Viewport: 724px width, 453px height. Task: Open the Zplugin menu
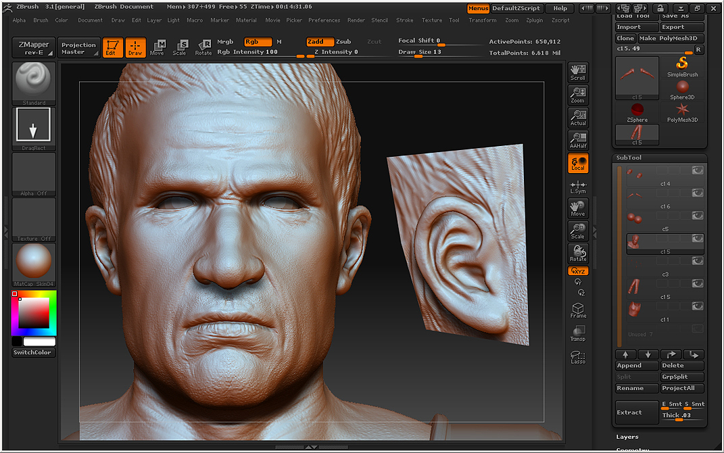535,20
